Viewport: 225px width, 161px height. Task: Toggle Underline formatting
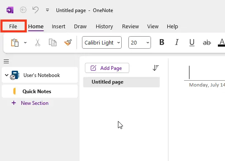[x=192, y=42]
